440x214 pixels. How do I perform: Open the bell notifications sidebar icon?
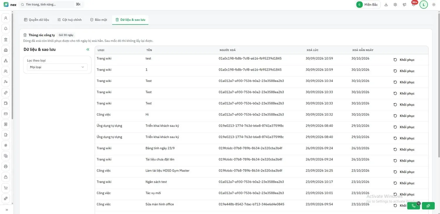click(x=6, y=29)
